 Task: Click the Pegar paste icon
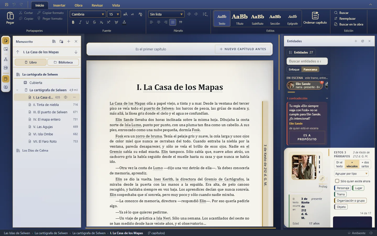point(10,16)
